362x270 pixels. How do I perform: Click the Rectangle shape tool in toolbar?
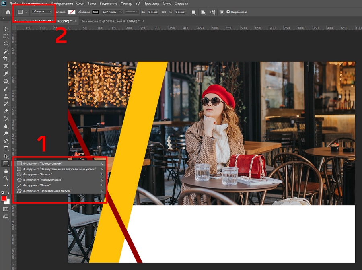6,163
